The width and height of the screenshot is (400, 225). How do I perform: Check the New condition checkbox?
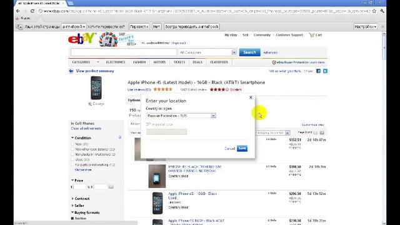tap(72, 144)
